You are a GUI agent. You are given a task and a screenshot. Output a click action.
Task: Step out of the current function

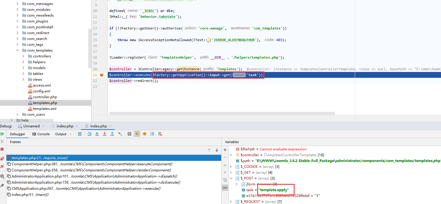pyautogui.click(x=112, y=134)
